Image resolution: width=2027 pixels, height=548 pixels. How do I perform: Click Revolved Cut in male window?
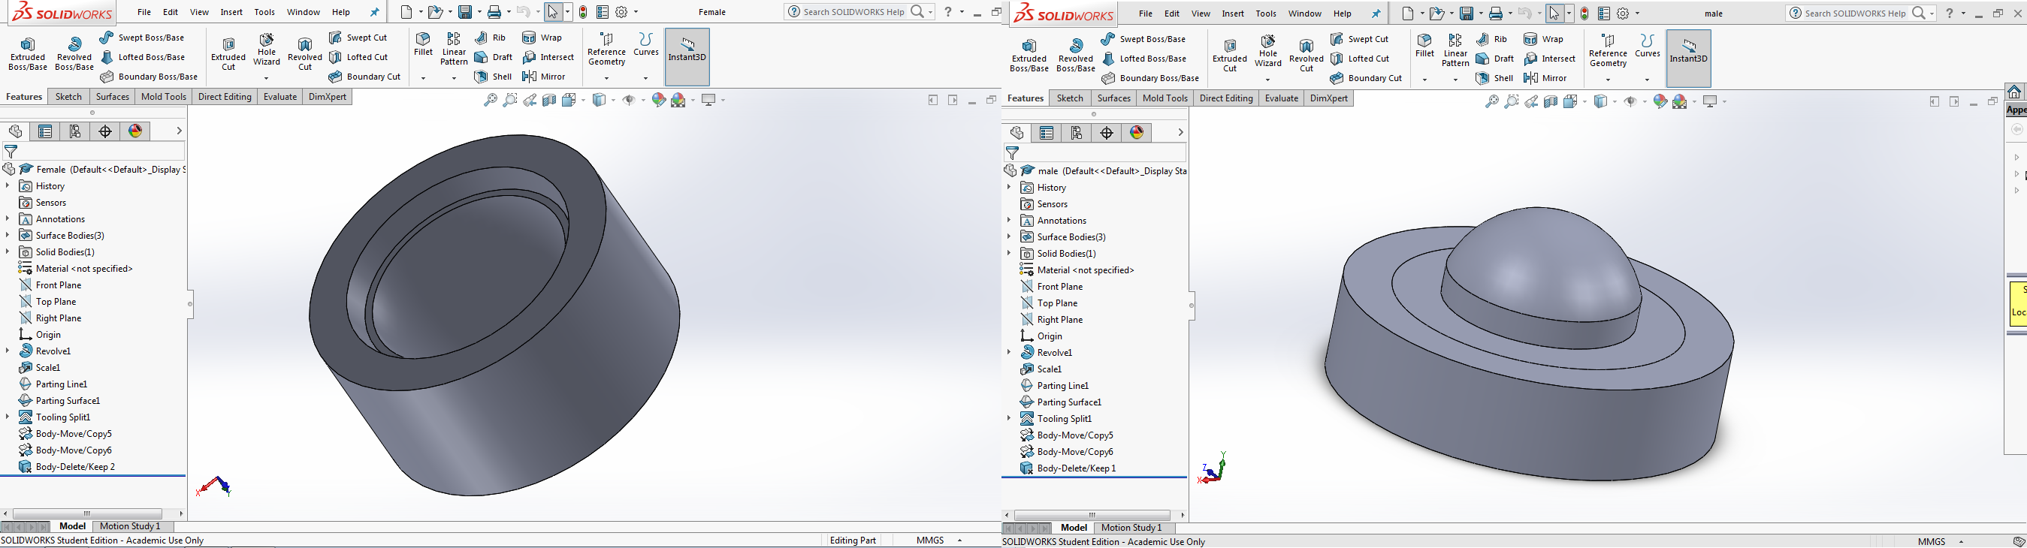point(1307,56)
